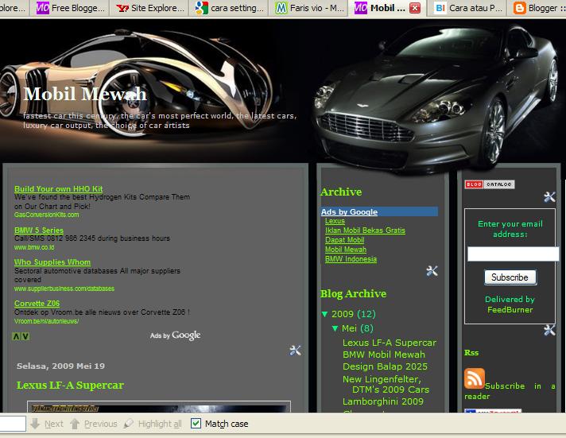Collapse the 2009 (12) archive year
The width and height of the screenshot is (566, 438).
(x=324, y=314)
